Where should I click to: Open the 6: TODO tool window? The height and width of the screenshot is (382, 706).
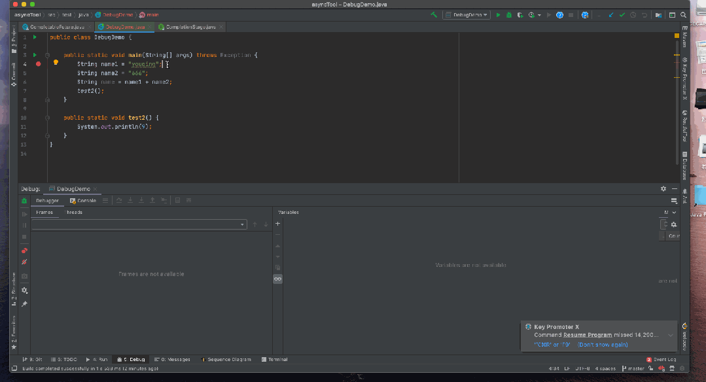point(64,360)
